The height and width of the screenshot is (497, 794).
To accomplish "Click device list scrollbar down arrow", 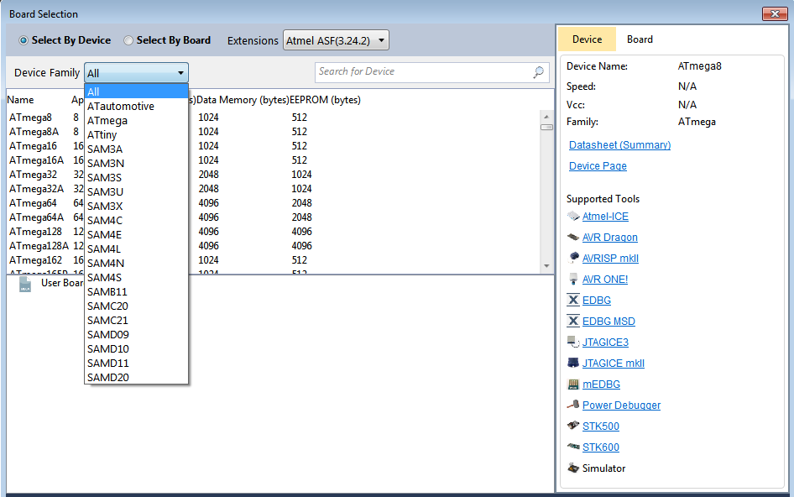I will (x=546, y=265).
